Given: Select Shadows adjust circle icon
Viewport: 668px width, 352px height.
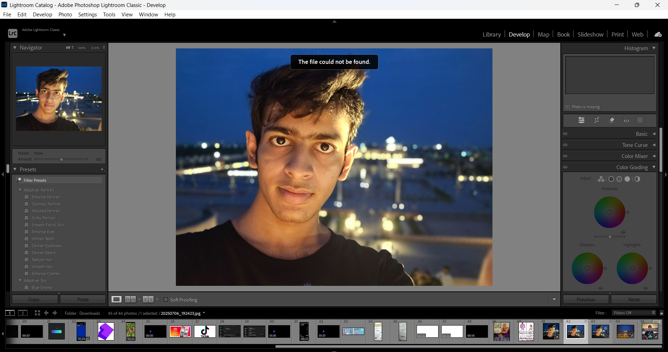Looking at the screenshot, I should click(611, 179).
